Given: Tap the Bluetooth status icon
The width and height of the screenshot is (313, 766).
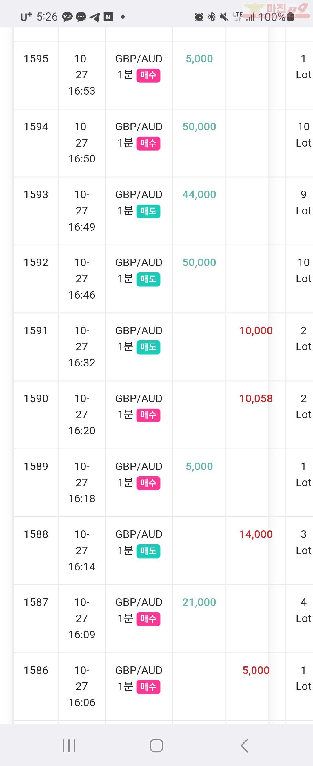Looking at the screenshot, I should tap(212, 17).
